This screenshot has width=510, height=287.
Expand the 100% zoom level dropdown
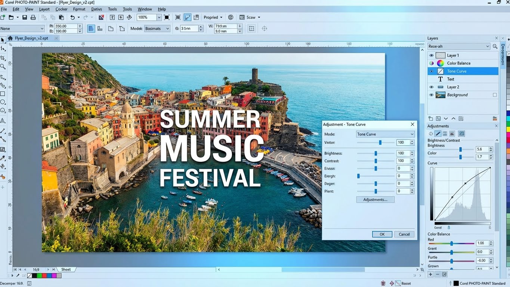click(x=159, y=18)
